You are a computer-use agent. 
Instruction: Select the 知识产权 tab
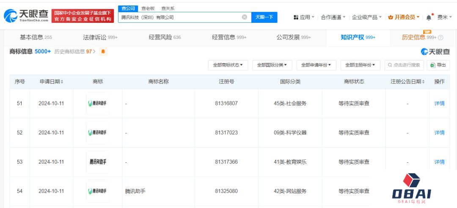tap(358, 37)
